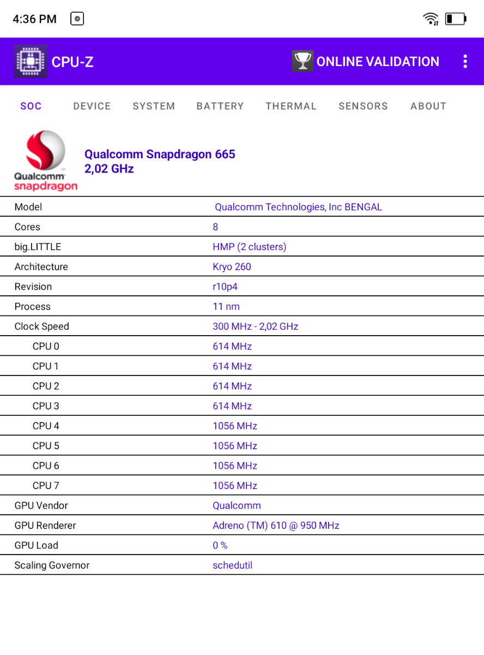484x655 pixels.
Task: Select the Clock Speed row
Action: 242,326
